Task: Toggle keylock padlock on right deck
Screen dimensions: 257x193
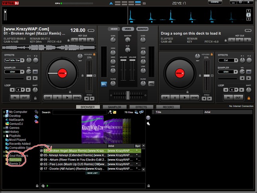Action: pos(212,54)
